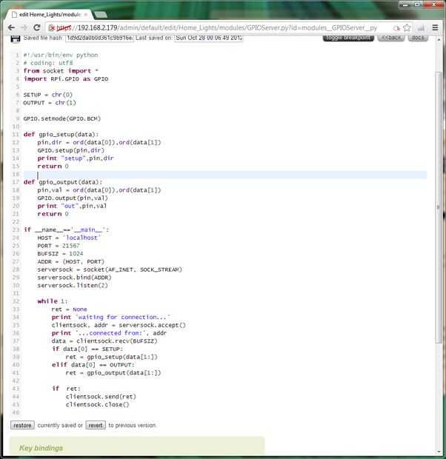The image size is (446, 459).
Task: Click 'SETUP = chr(0)' code line
Action: pos(47,95)
